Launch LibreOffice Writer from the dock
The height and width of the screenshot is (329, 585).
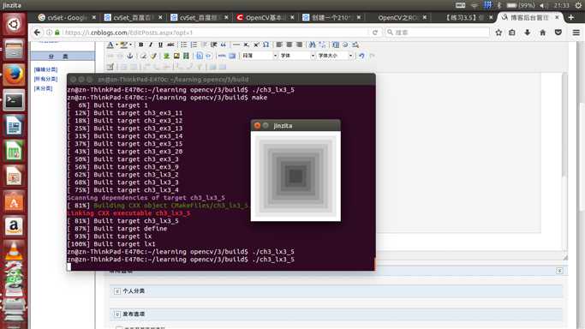point(14,125)
